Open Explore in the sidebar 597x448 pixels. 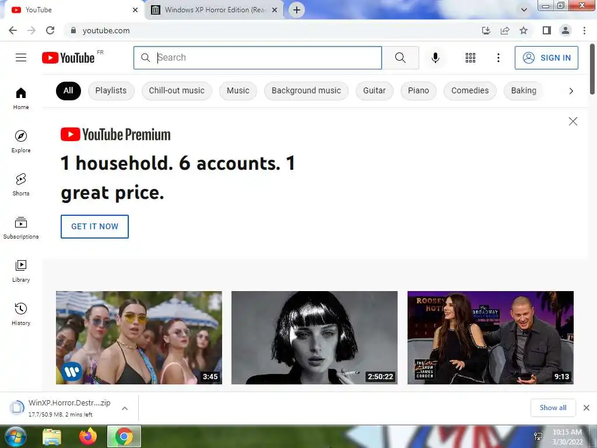[x=21, y=142]
